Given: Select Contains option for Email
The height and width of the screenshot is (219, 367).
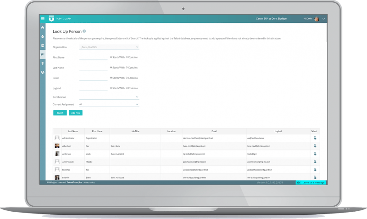Looking at the screenshot, I should (x=127, y=78).
